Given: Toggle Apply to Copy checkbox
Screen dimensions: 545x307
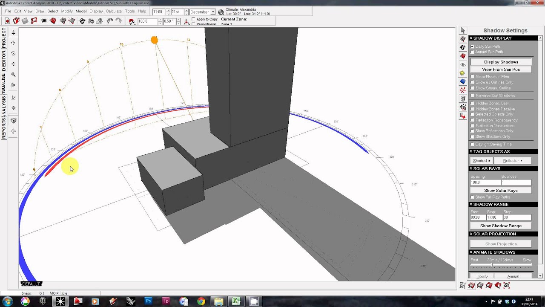Looking at the screenshot, I should point(194,19).
